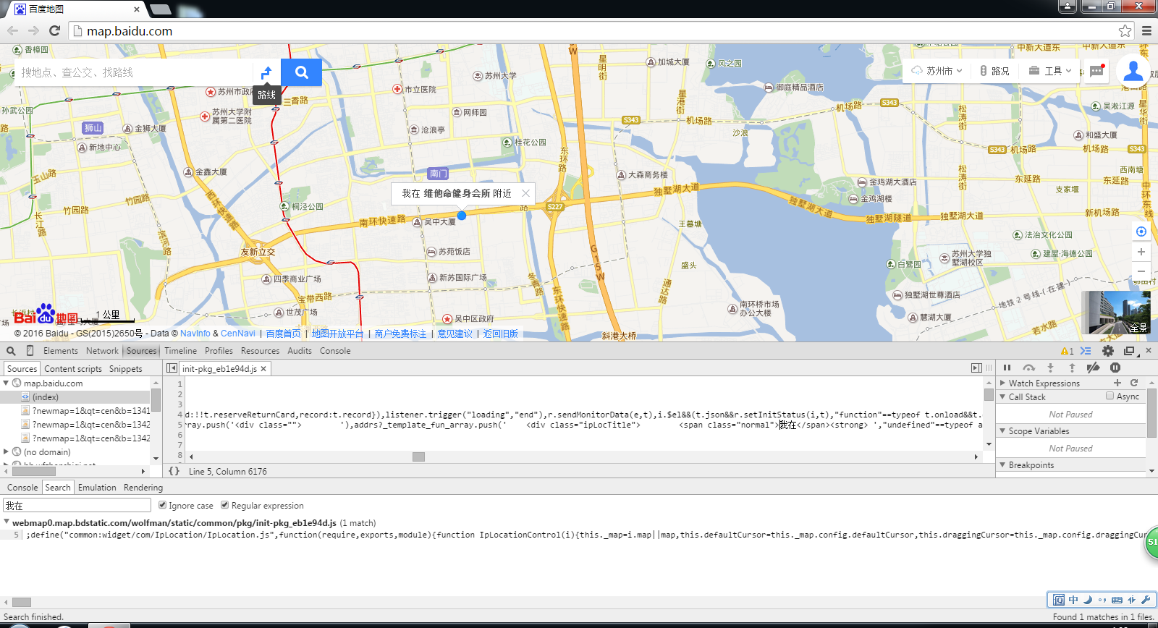
Task: Toggle the Regular expression checkbox
Action: pyautogui.click(x=224, y=505)
